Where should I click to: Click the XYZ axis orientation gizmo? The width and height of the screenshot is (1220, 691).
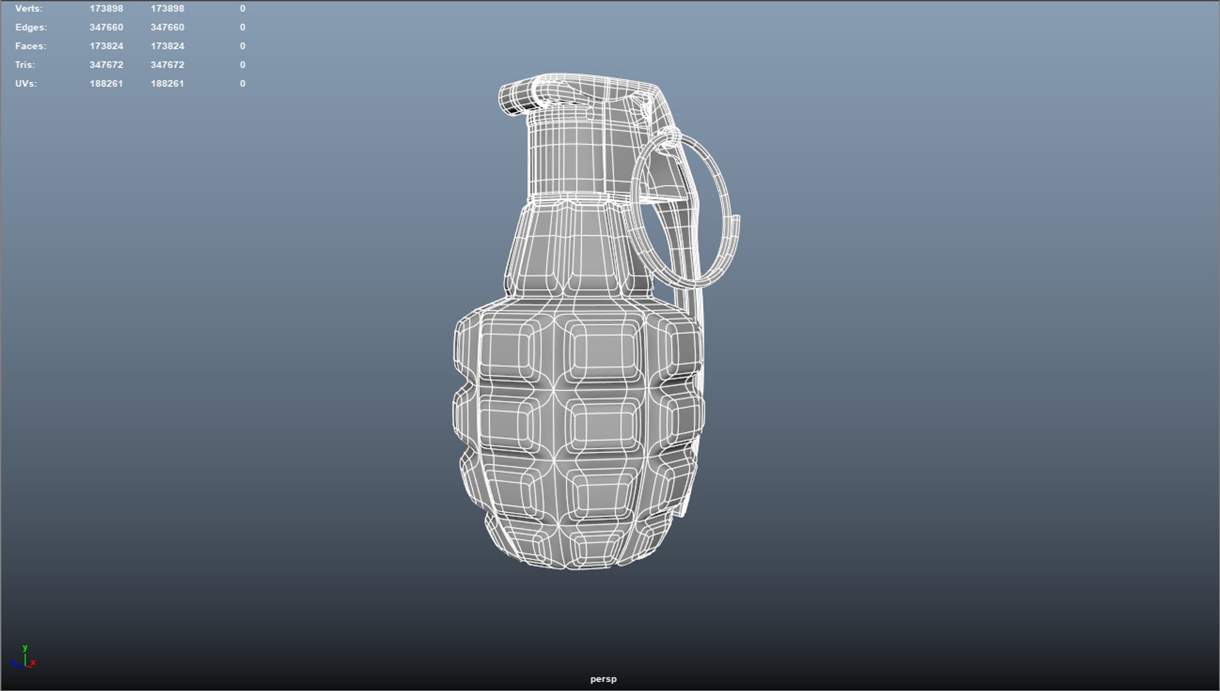[24, 657]
